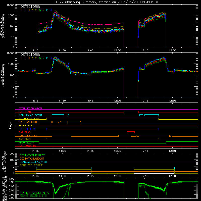Select detector 9 in rear segments legend
The width and height of the screenshot is (201, 201).
51,58
